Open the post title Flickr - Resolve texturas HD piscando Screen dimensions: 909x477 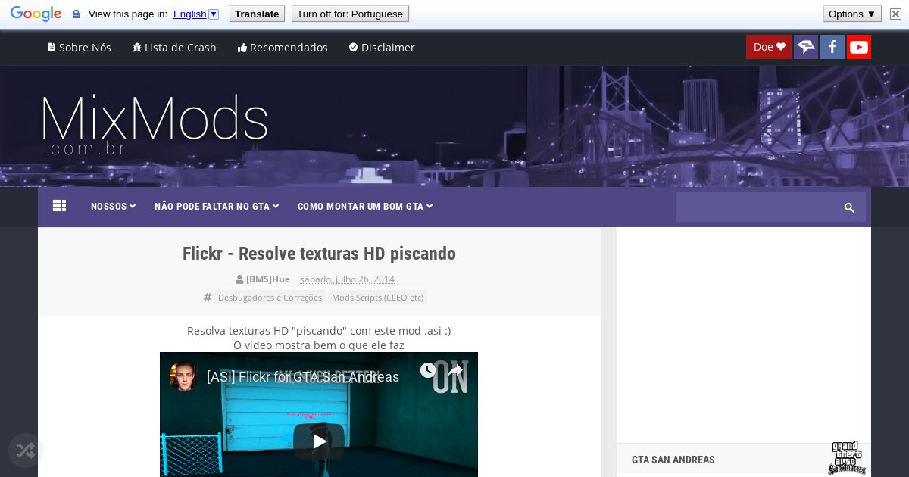pyautogui.click(x=319, y=254)
